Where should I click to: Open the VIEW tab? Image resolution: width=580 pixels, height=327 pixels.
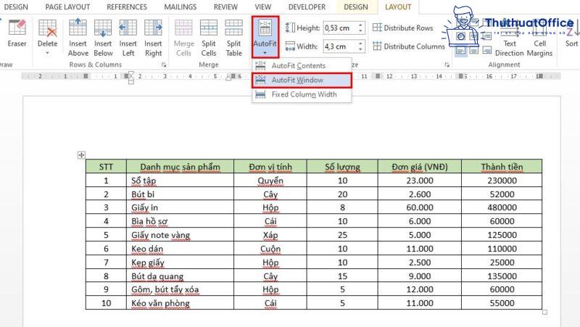tap(263, 7)
